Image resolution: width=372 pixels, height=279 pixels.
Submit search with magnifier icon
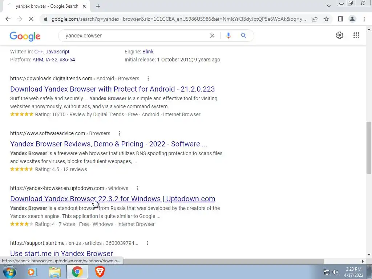243,36
